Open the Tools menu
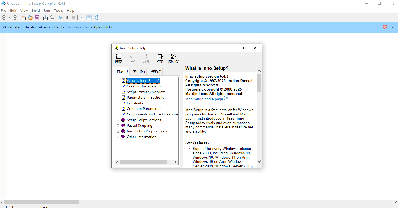Viewport: 398px width, 208px height. 58,10
